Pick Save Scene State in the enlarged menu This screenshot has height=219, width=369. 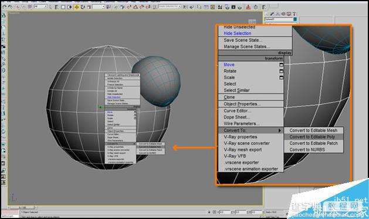click(243, 40)
